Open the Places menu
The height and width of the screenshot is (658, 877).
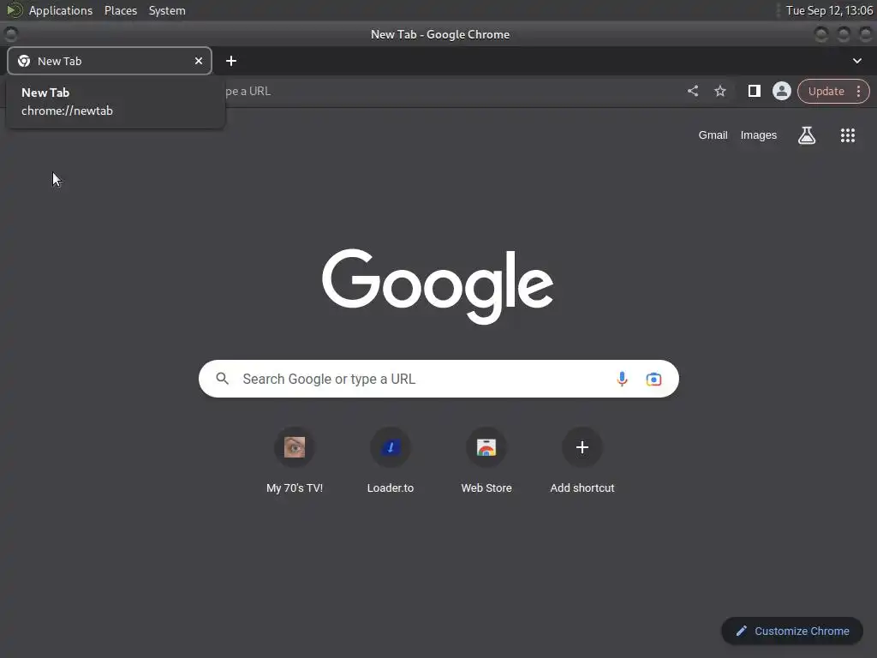[120, 10]
